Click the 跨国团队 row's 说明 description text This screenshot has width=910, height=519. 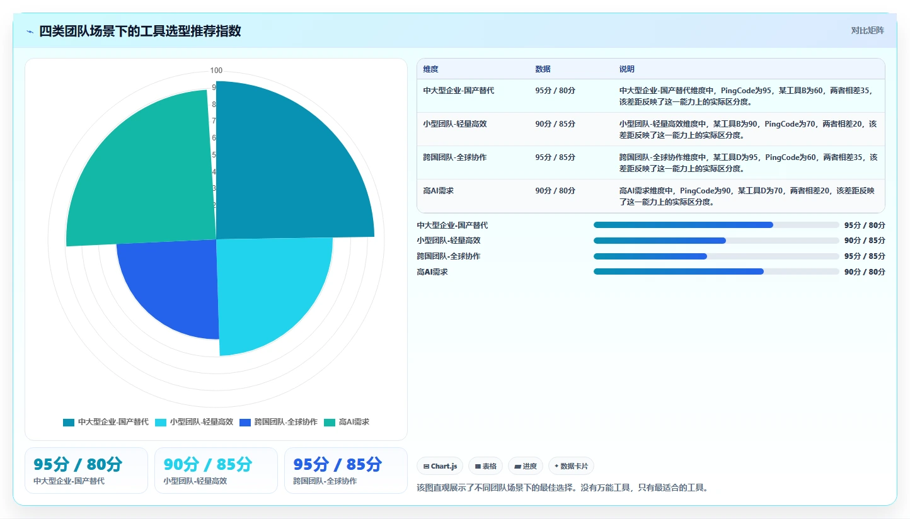[748, 163]
